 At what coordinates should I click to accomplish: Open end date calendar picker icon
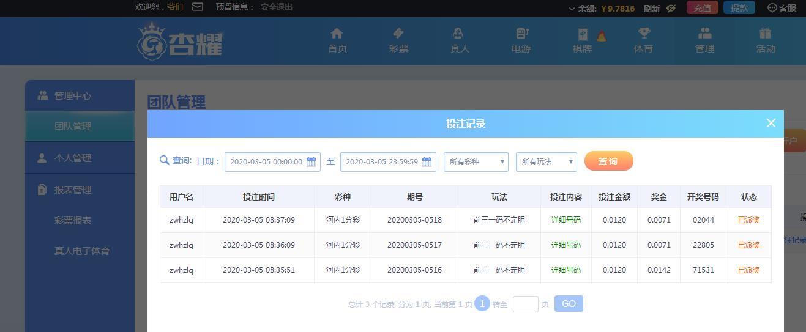[x=427, y=161]
